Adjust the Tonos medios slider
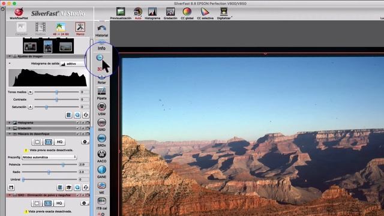Screen dimensions: 384x216 point(56,92)
